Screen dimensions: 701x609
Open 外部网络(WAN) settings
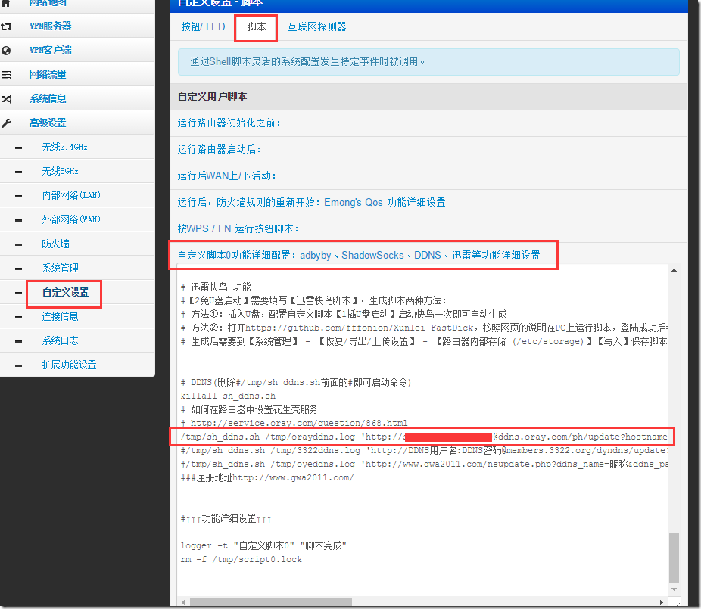coord(71,219)
